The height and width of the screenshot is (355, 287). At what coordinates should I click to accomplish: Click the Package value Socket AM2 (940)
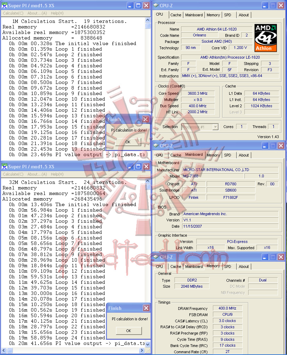pos(217,41)
